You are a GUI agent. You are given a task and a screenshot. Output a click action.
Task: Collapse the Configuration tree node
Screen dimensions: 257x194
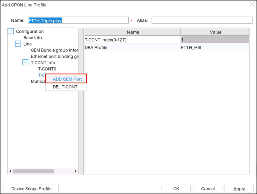click(x=10, y=31)
